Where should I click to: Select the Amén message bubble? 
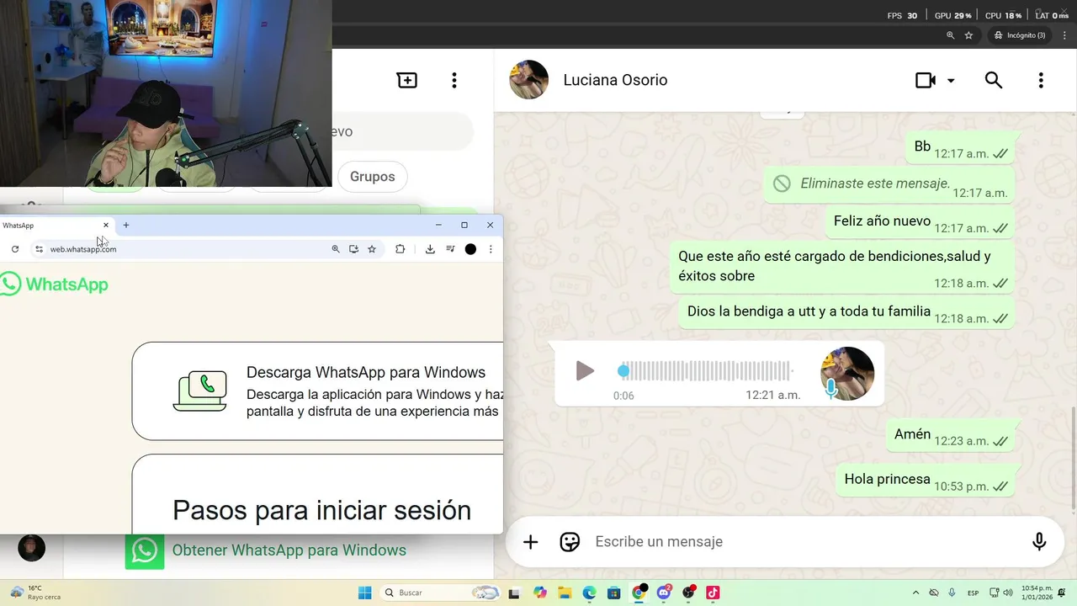[950, 435]
